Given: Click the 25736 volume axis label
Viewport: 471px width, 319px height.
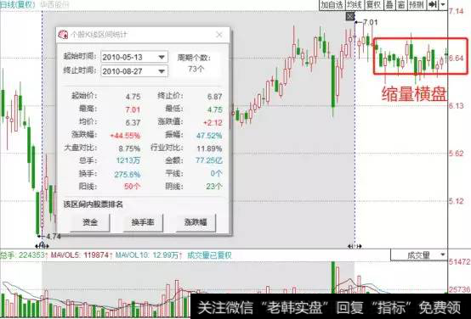Looking at the screenshot, I should (459, 289).
